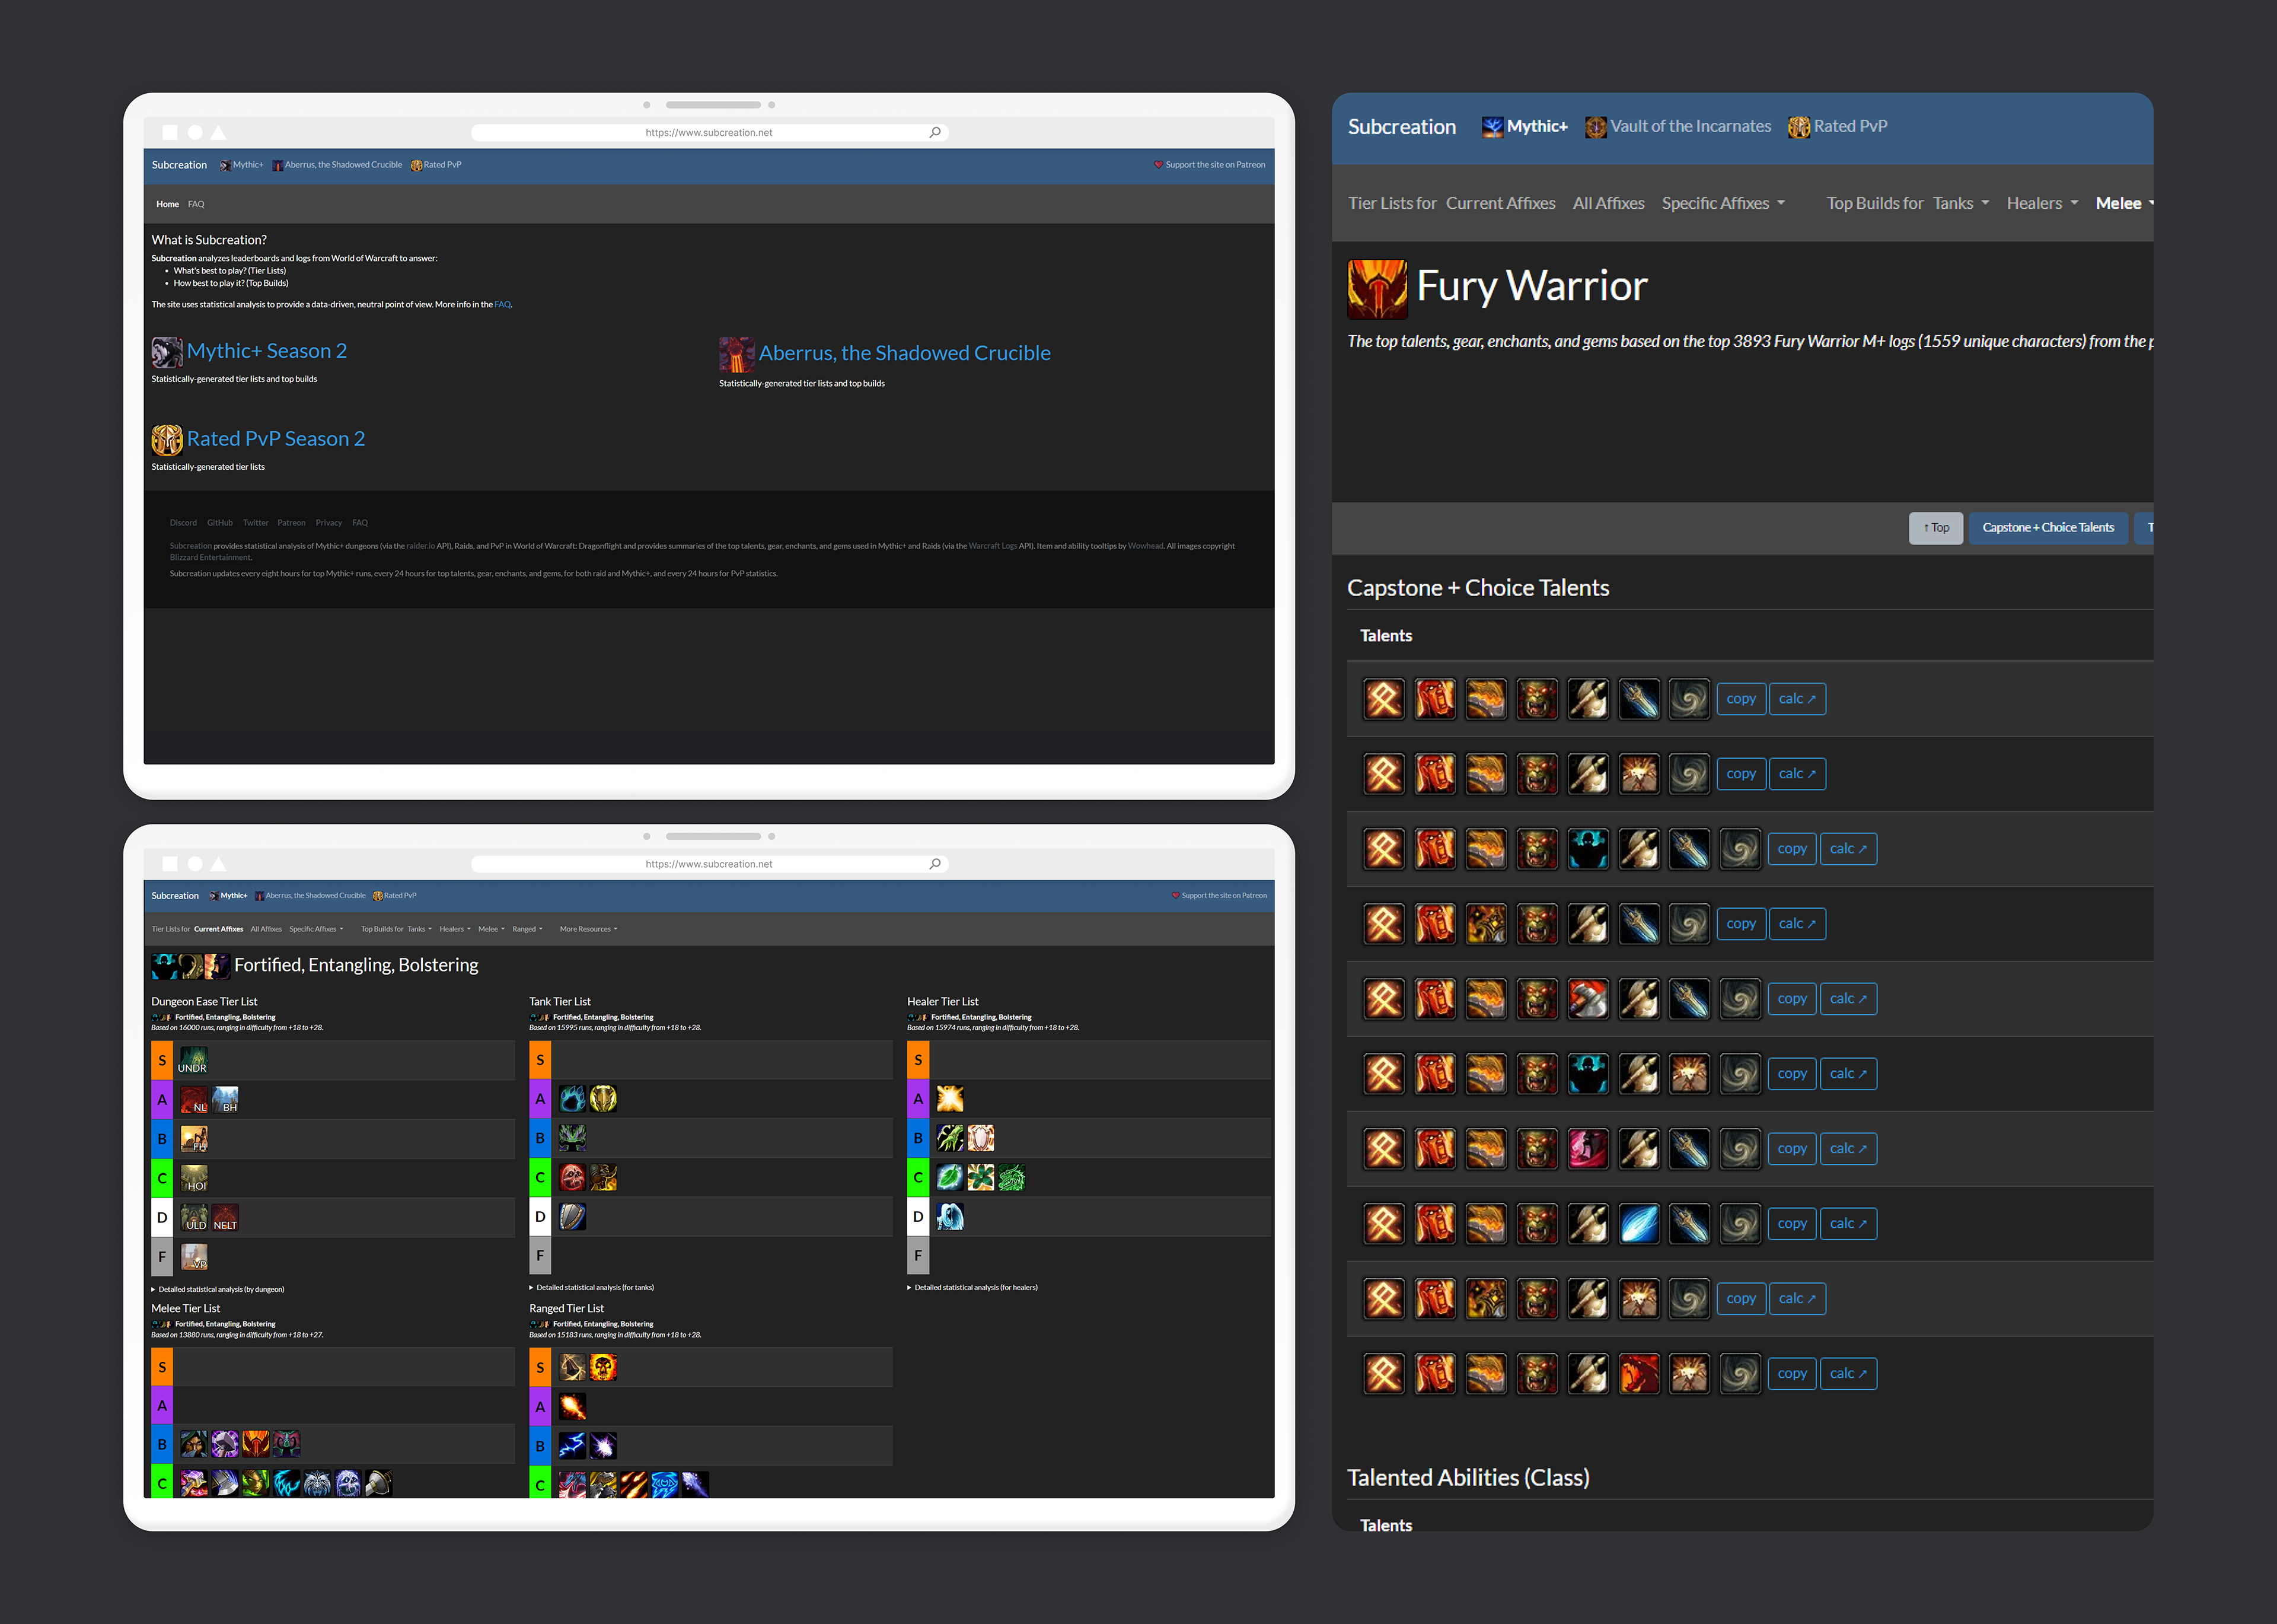Click the Warcraft Logs link in footer text
Image resolution: width=2277 pixels, height=1624 pixels.
[993, 546]
